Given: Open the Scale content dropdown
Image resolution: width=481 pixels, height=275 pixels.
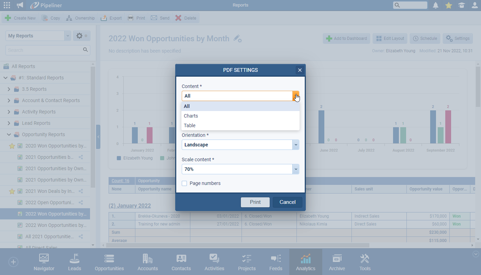Looking at the screenshot, I should 295,169.
